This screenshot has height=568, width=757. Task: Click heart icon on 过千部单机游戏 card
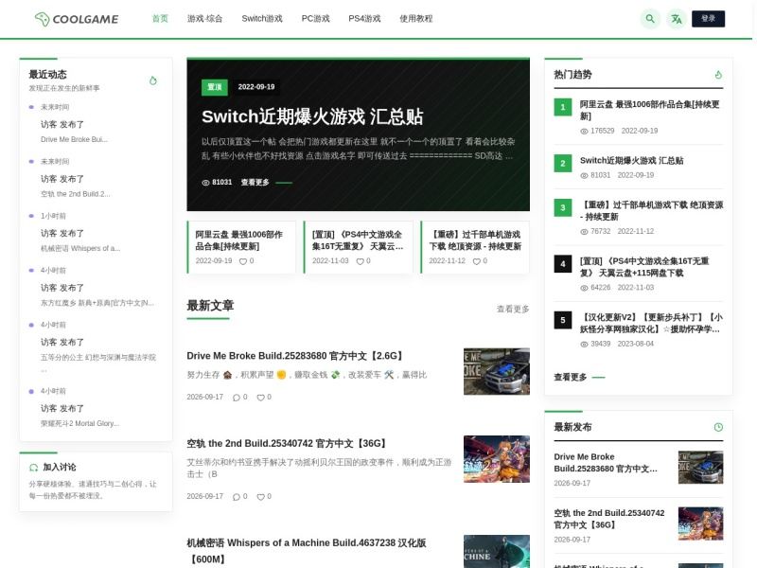point(477,261)
